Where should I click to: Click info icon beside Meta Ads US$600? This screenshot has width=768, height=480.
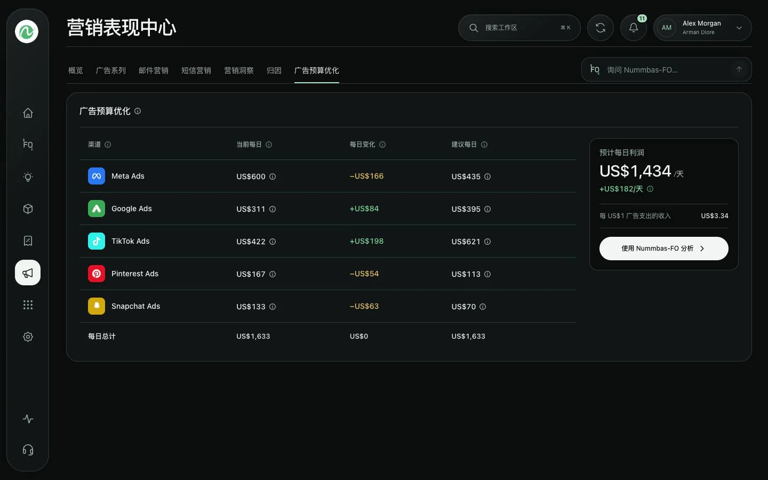point(273,177)
